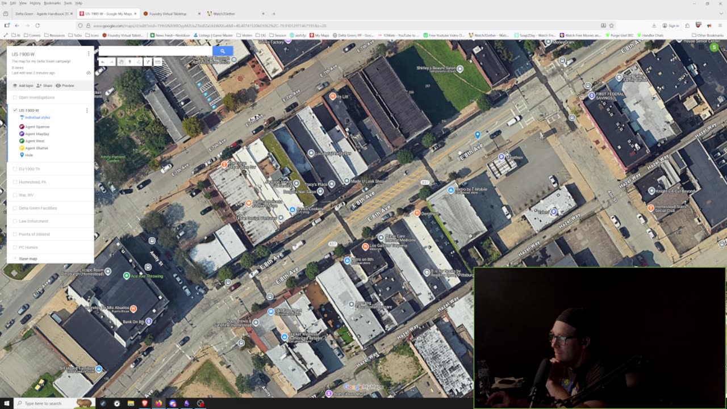Click the Share button
727x409 pixels.
tap(44, 86)
